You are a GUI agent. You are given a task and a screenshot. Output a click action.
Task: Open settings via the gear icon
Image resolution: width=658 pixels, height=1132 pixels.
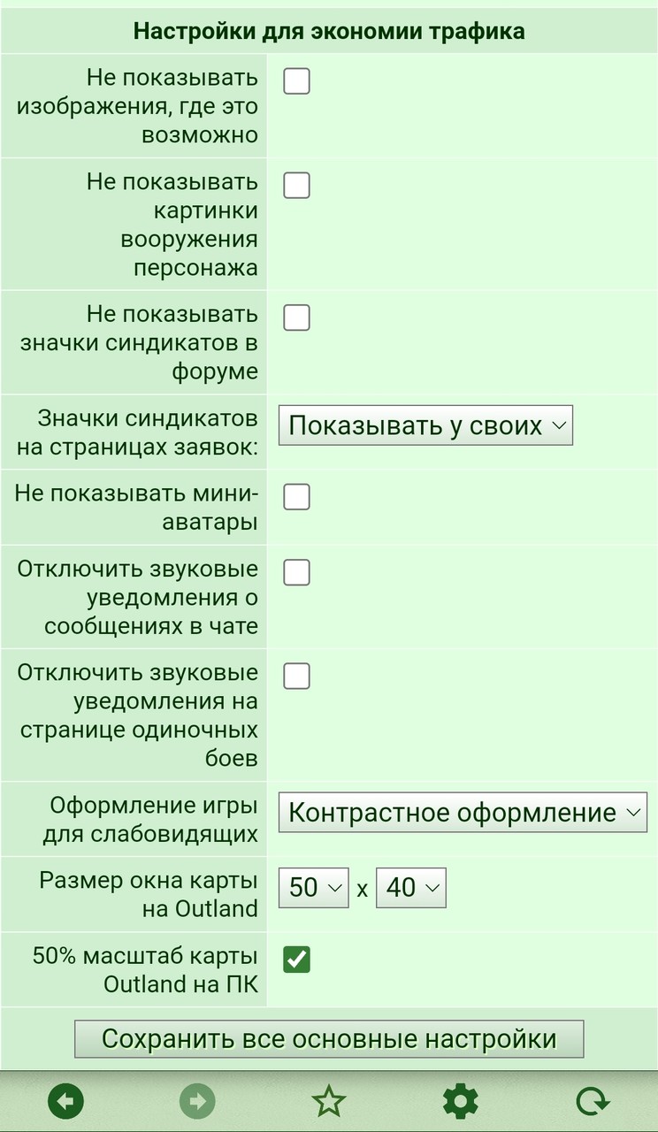(x=460, y=1101)
